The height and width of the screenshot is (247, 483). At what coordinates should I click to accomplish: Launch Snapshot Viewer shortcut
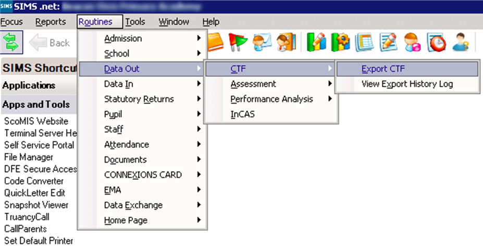tap(36, 205)
